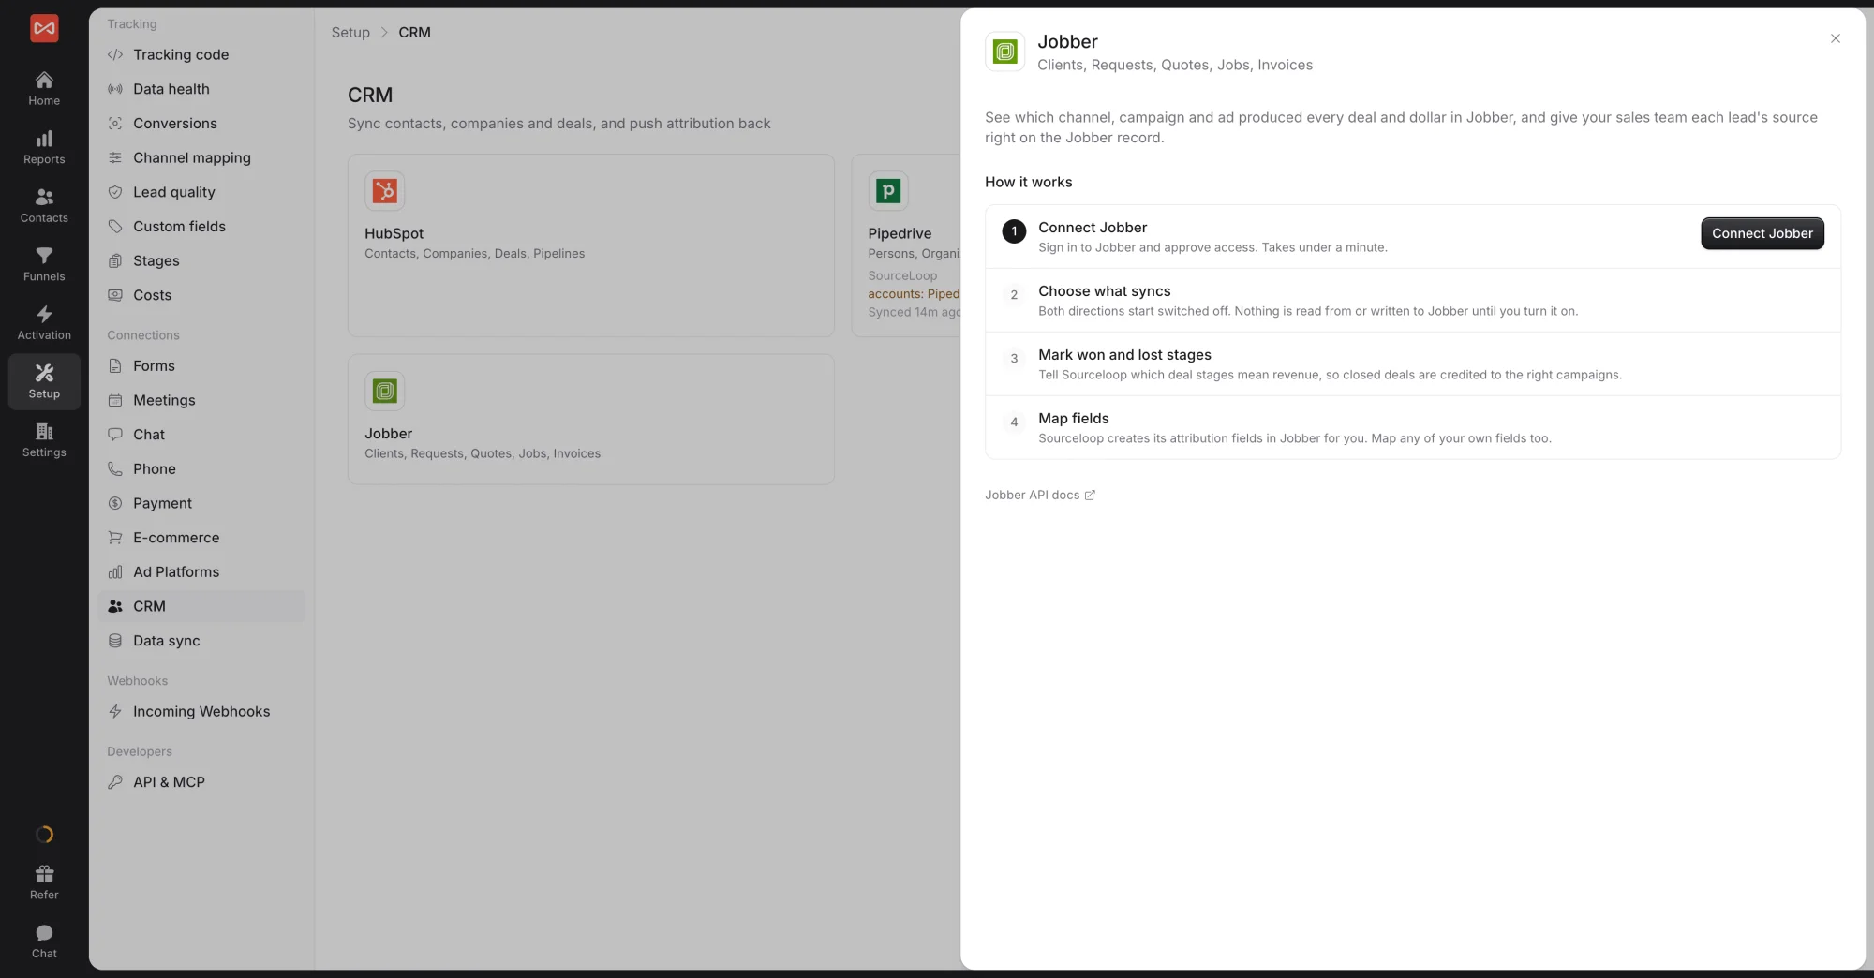Image resolution: width=1874 pixels, height=978 pixels.
Task: Close the Jobber side panel
Action: click(1835, 38)
